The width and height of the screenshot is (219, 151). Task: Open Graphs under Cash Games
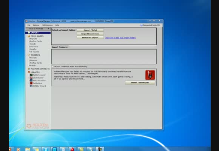[33, 49]
